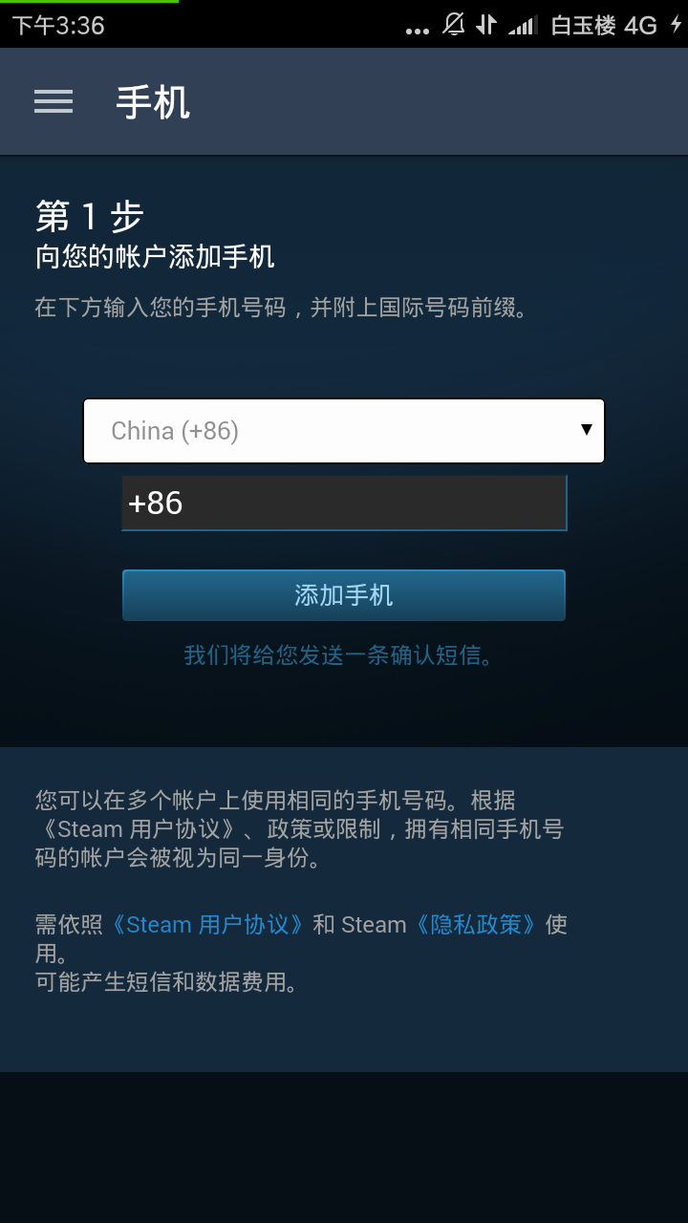Tap the charging bolt icon
Image resolution: width=688 pixels, height=1223 pixels.
[677, 25]
